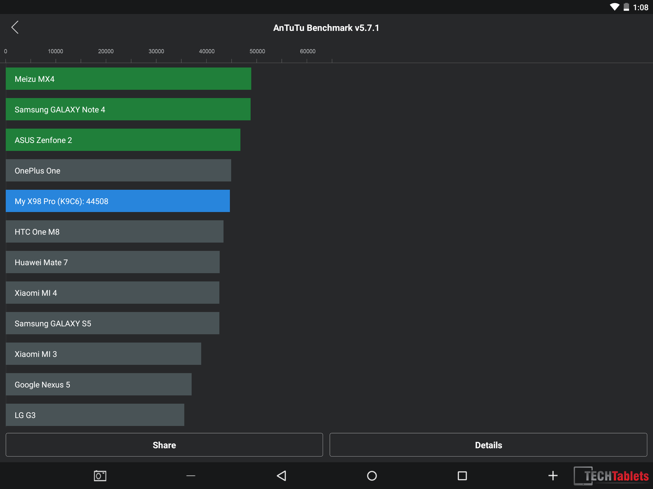Tap the 30000 axis label
This screenshot has width=653, height=489.
pyautogui.click(x=156, y=51)
